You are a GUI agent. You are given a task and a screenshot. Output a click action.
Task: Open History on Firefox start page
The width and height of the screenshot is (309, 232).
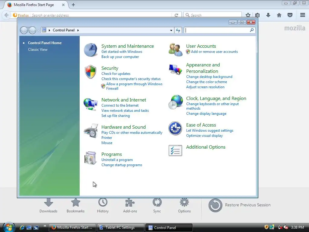click(x=103, y=205)
